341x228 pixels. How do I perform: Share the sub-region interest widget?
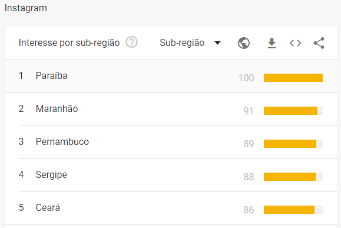tap(319, 43)
